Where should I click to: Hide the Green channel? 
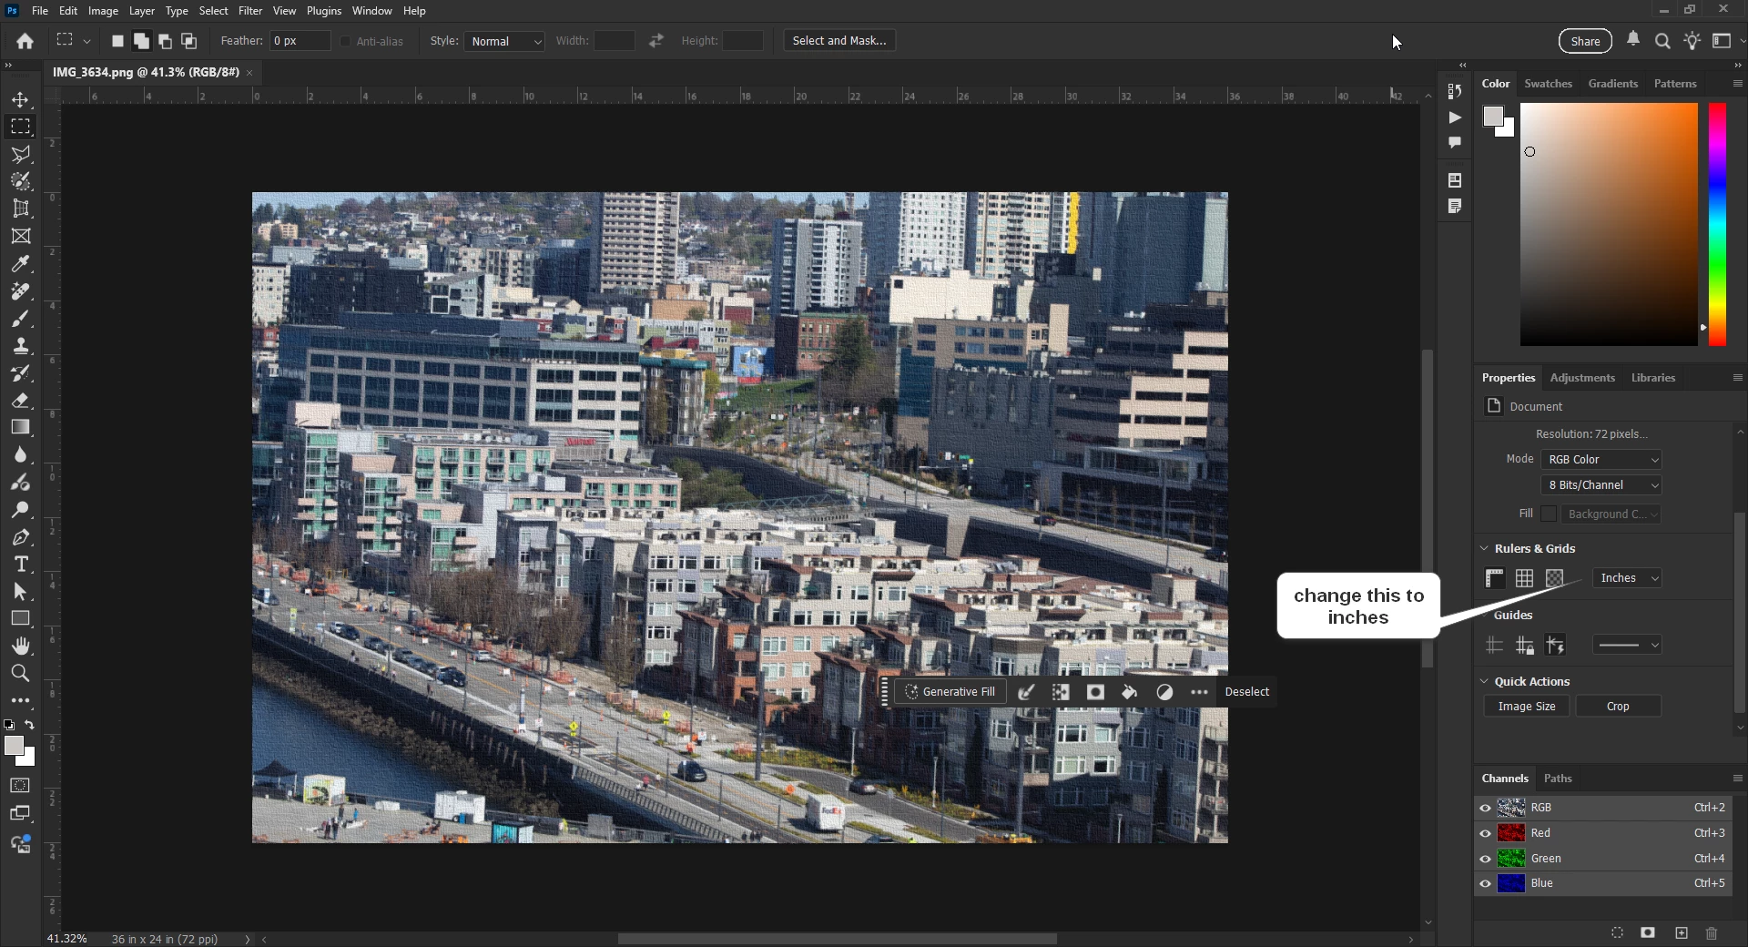point(1485,859)
